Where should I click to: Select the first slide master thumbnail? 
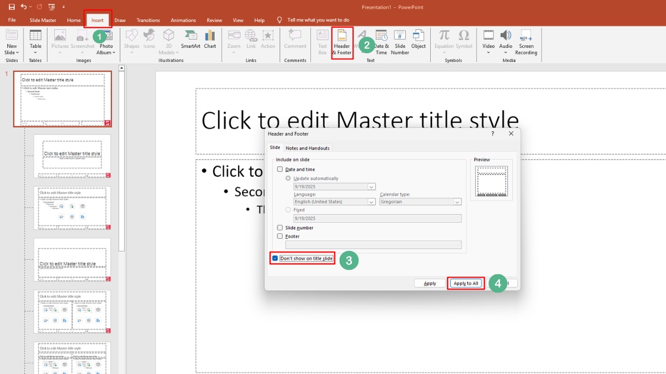point(63,99)
